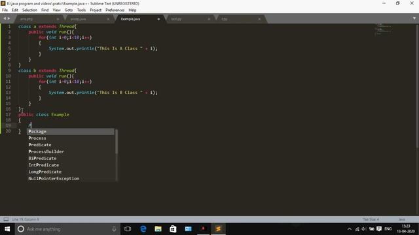Click the code minimap preview

pos(383,29)
